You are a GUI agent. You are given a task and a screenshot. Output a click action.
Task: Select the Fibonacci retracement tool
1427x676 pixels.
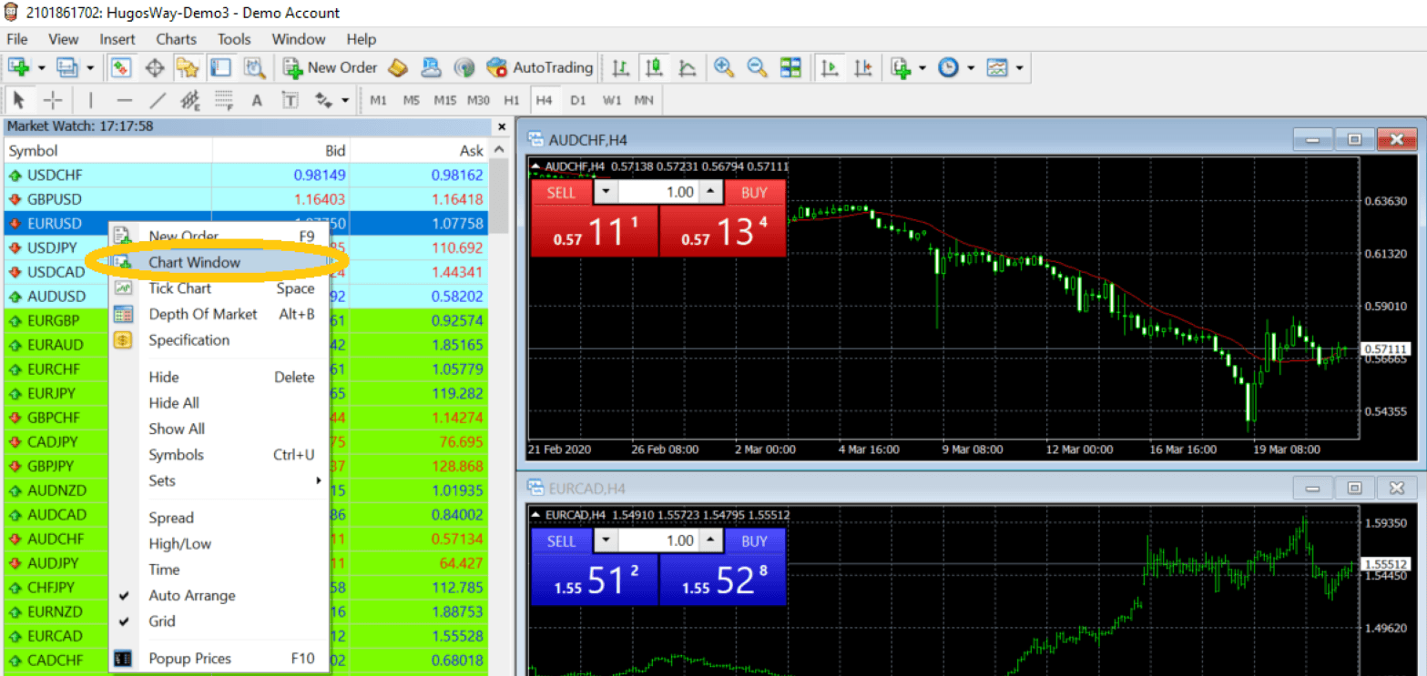pos(224,100)
